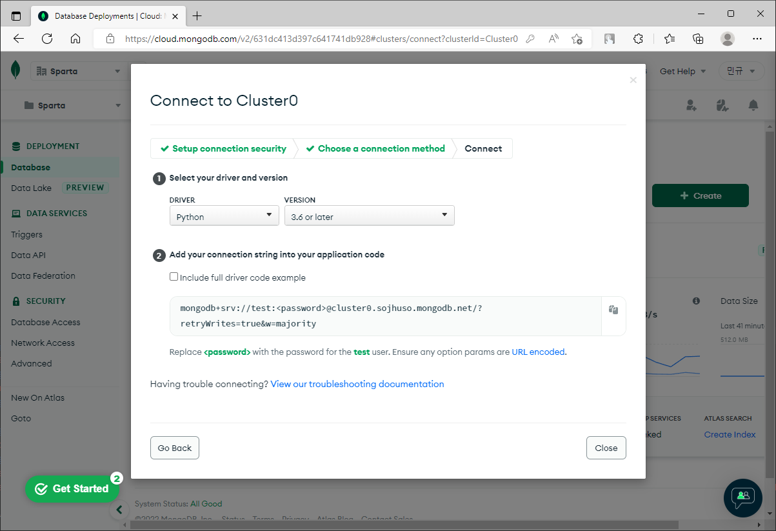The height and width of the screenshot is (531, 776).
Task: Open the chat support bubble
Action: coord(743,497)
